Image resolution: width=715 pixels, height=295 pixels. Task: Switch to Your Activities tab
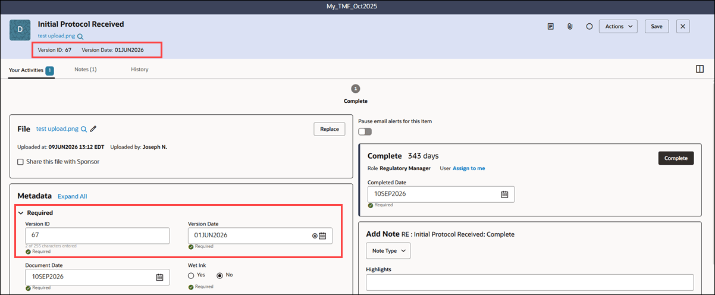[x=31, y=70]
